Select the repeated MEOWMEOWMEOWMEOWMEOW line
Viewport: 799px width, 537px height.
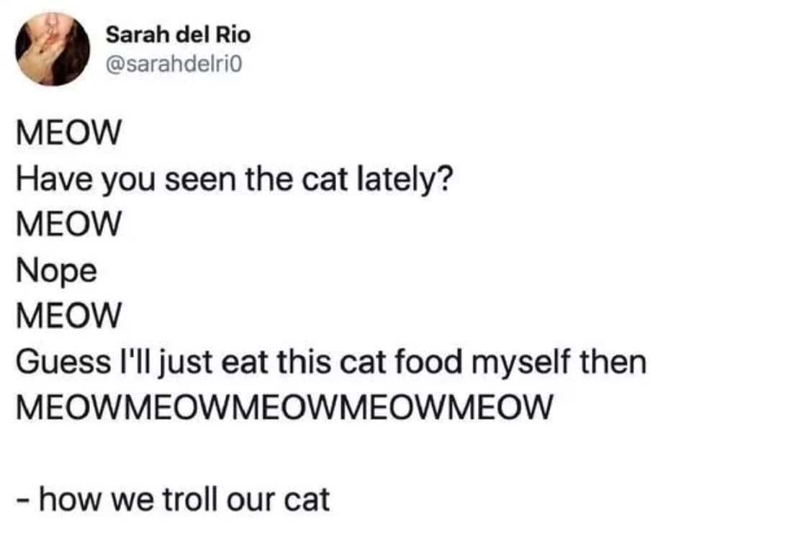285,407
